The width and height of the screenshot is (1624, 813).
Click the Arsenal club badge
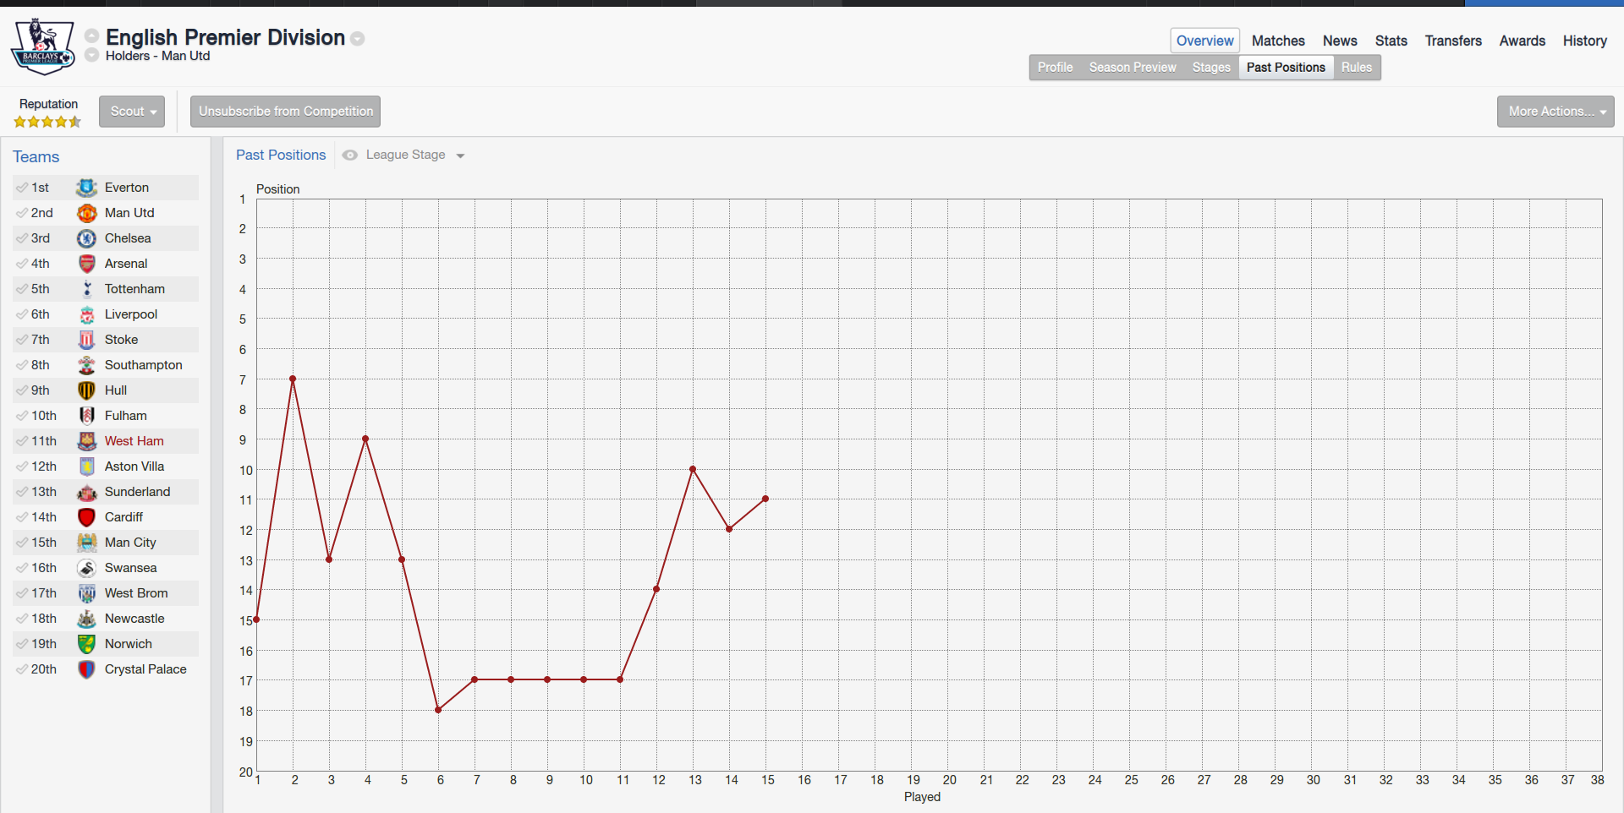click(x=86, y=264)
